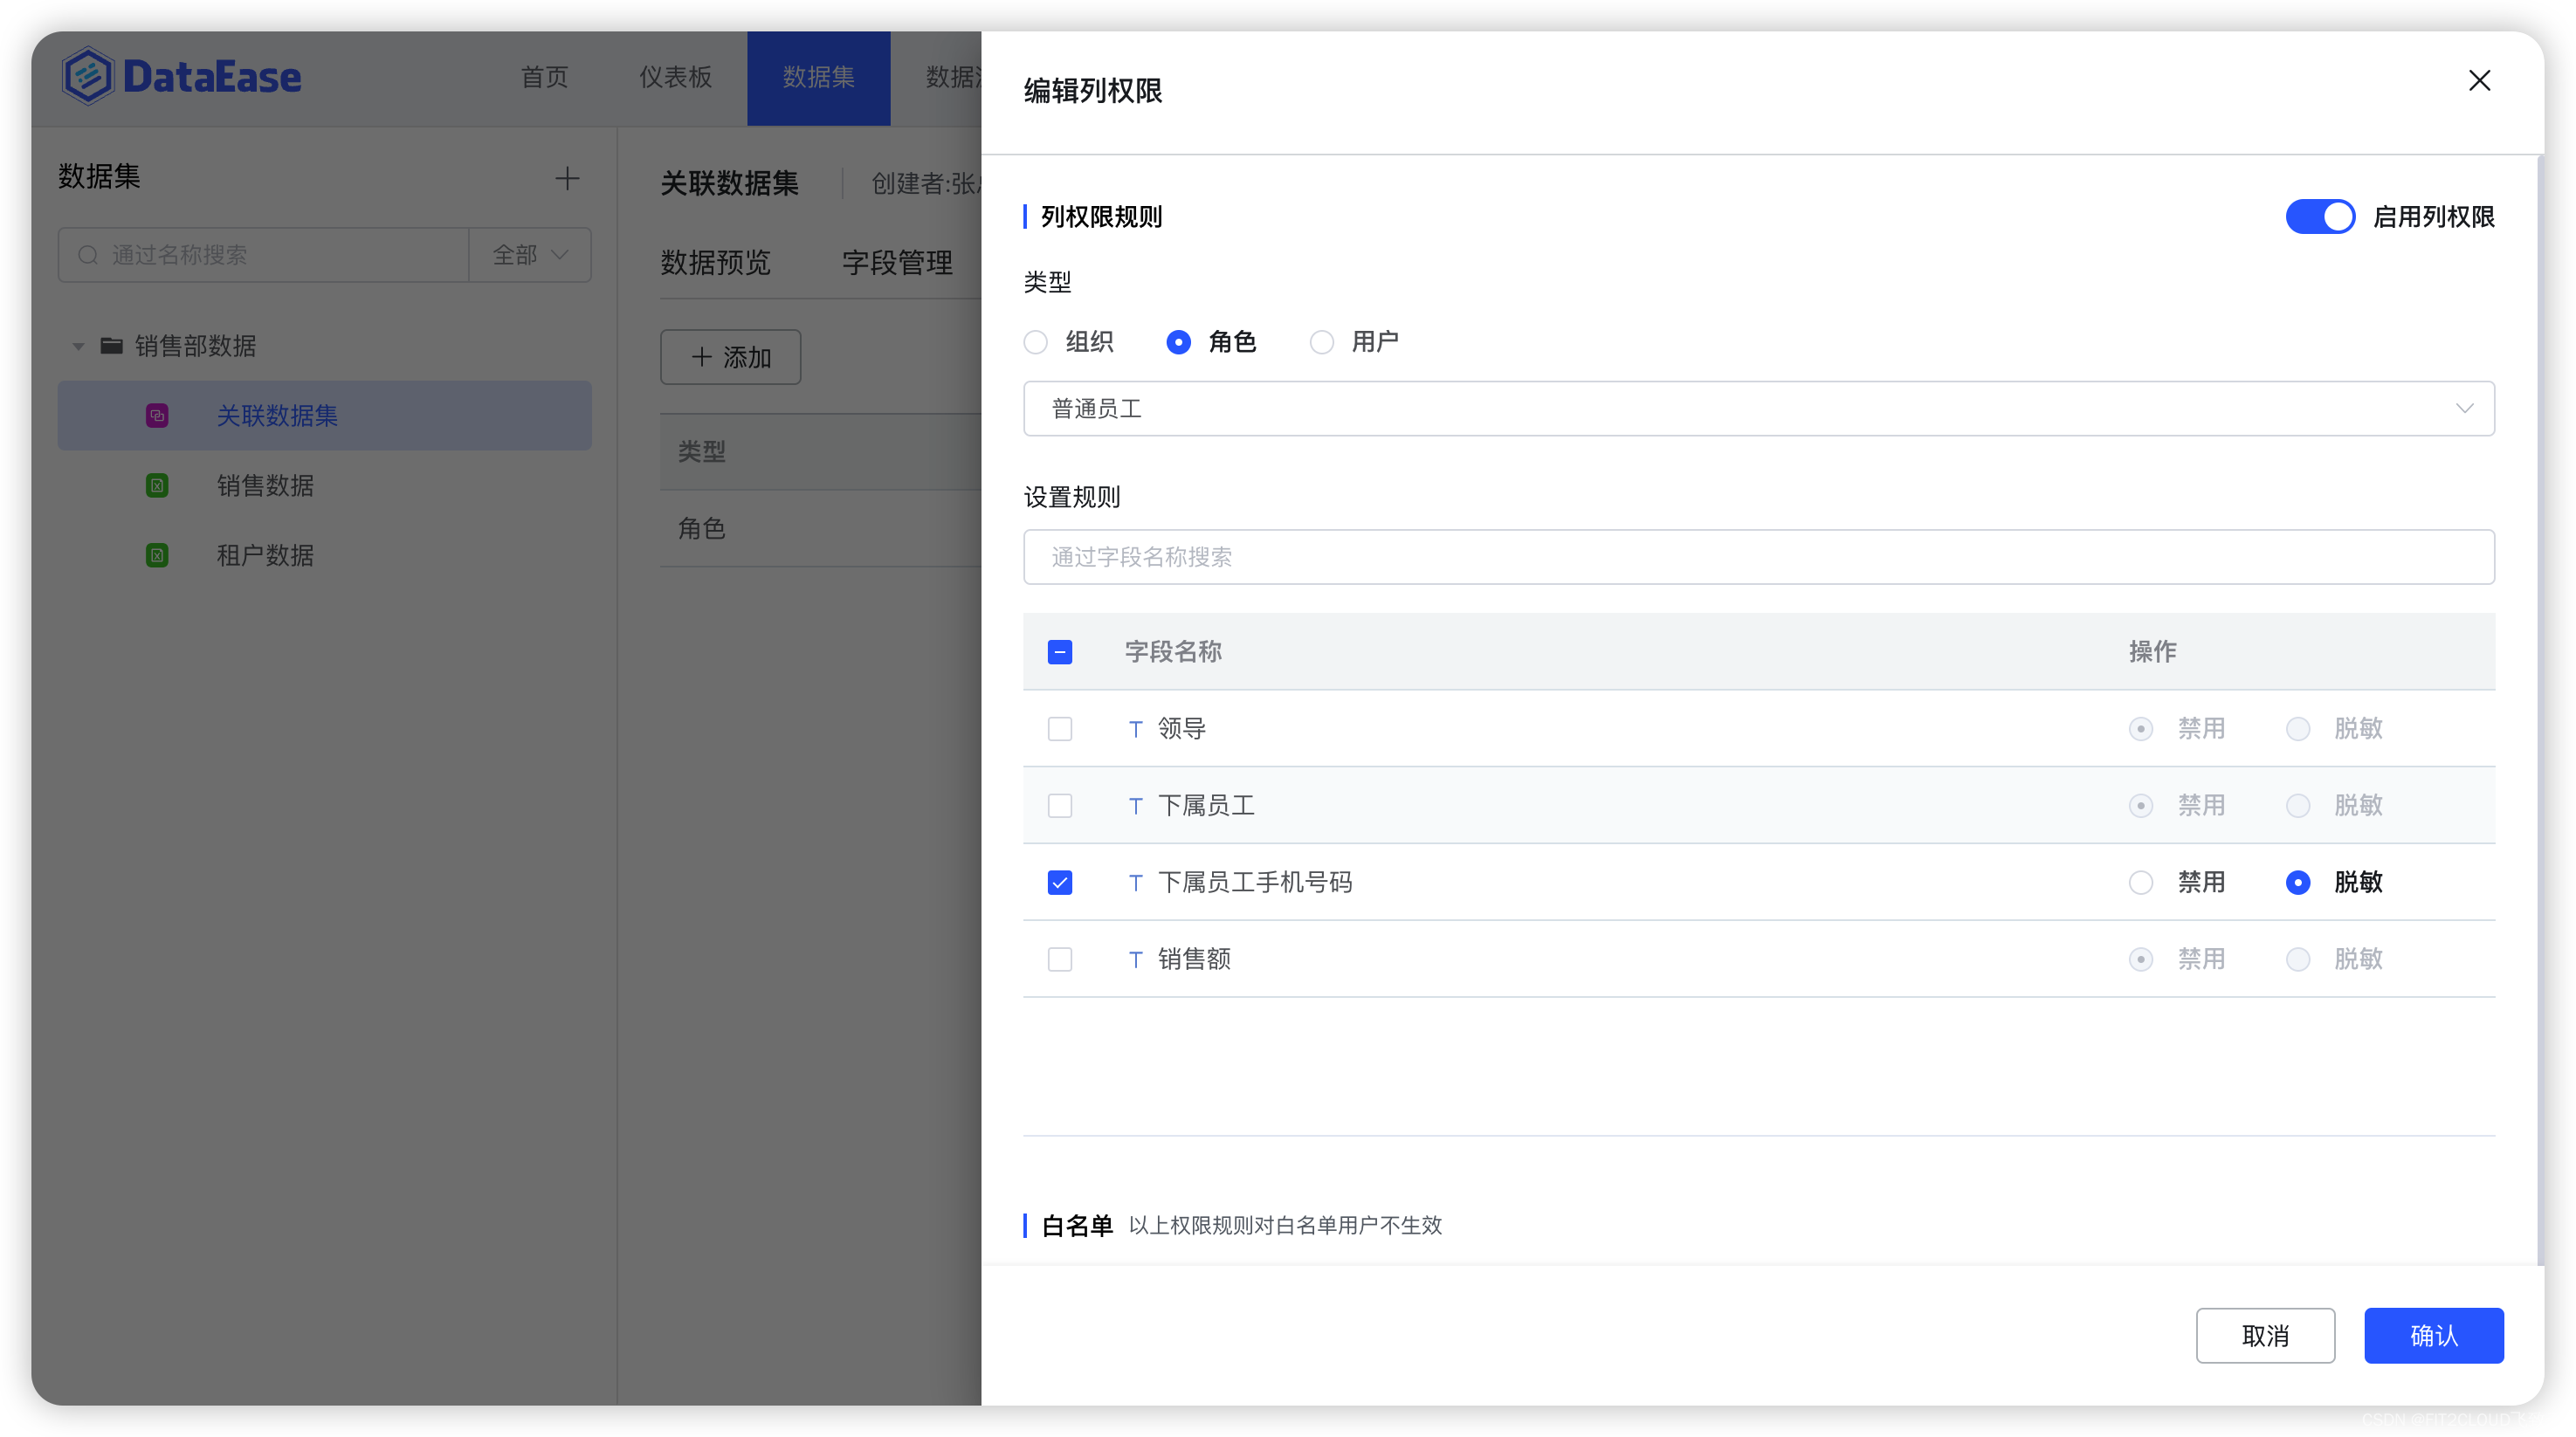Check the 领导 field checkbox
Viewport: 2576px width, 1437px height.
point(1060,729)
